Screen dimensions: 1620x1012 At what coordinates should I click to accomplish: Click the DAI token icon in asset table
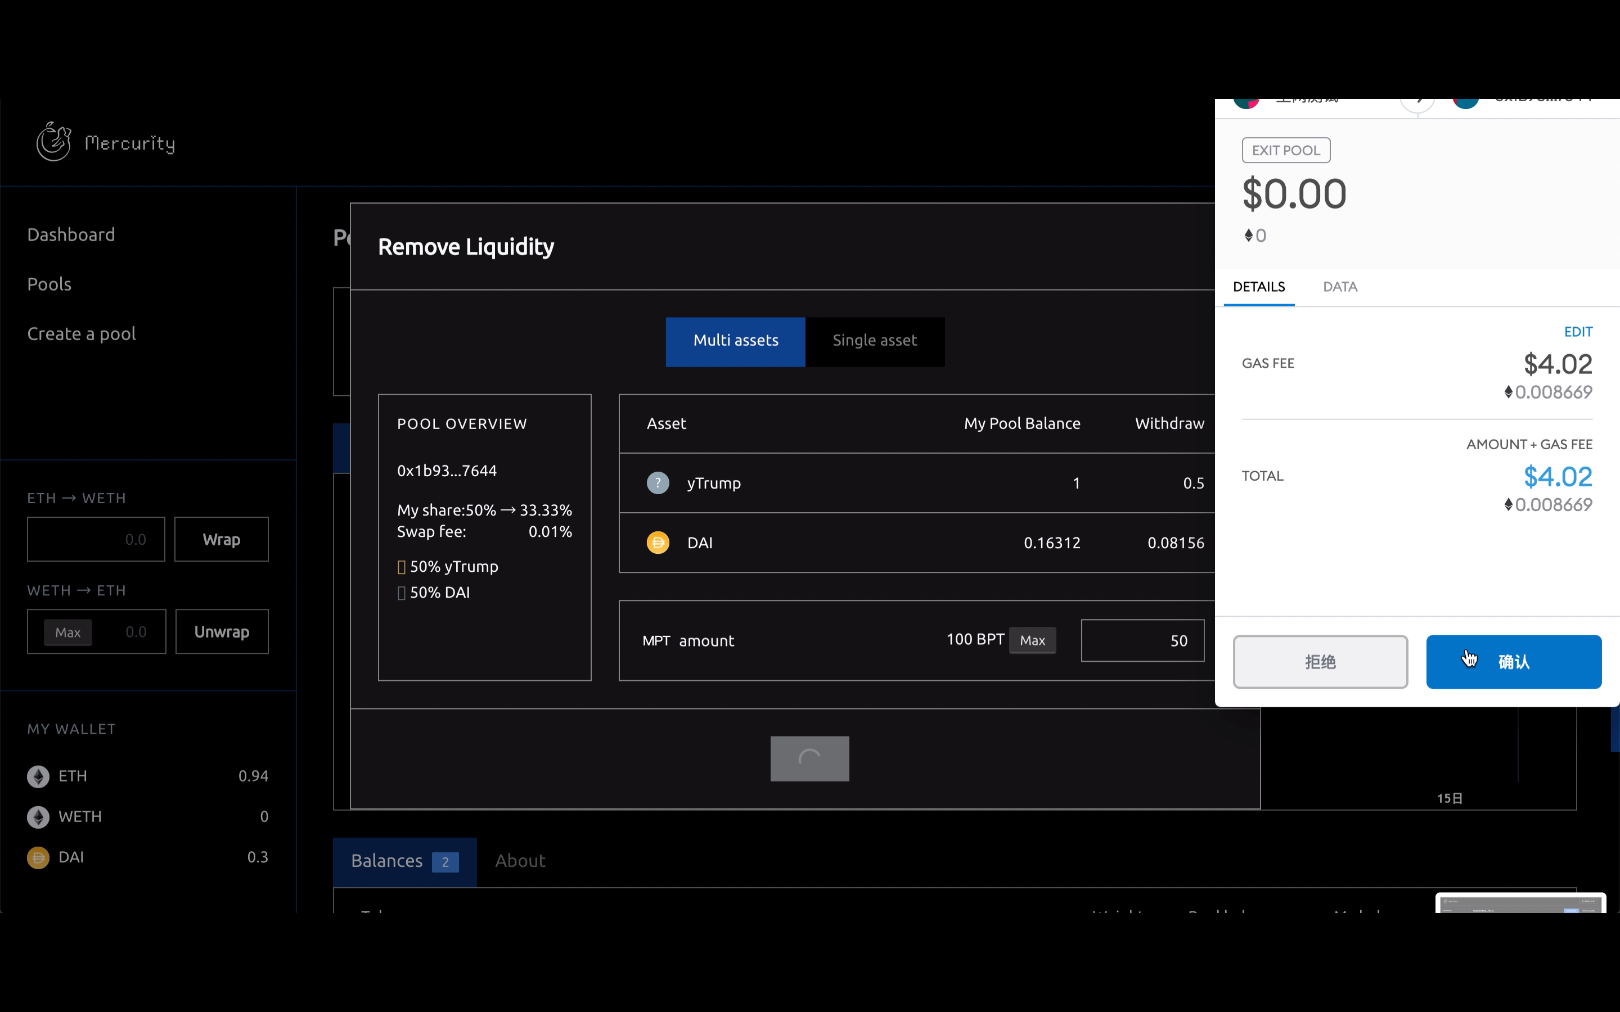[658, 542]
